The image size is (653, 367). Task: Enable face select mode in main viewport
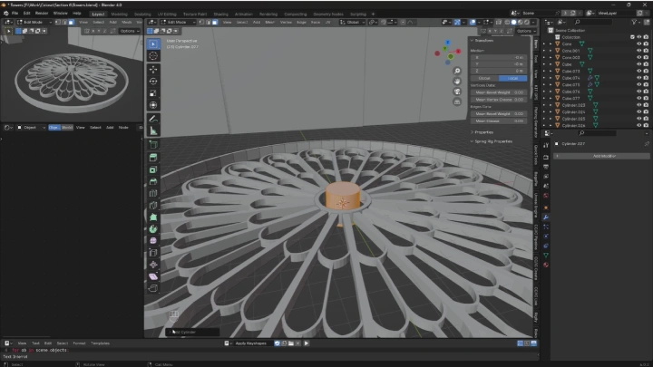pos(214,22)
